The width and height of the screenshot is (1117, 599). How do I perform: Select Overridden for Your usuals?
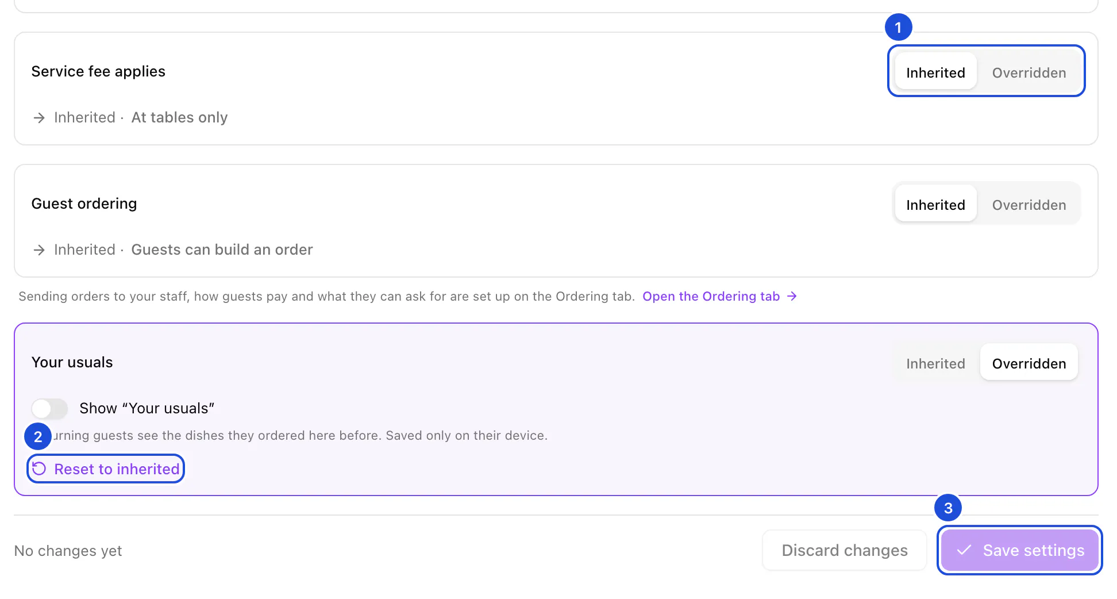point(1029,363)
